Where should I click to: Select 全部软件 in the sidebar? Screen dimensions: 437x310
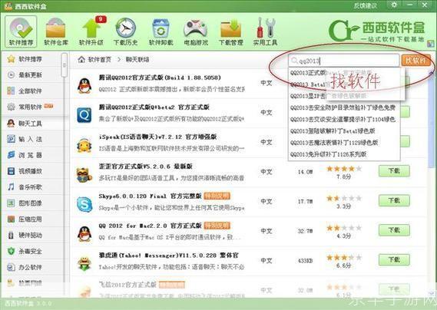31,91
